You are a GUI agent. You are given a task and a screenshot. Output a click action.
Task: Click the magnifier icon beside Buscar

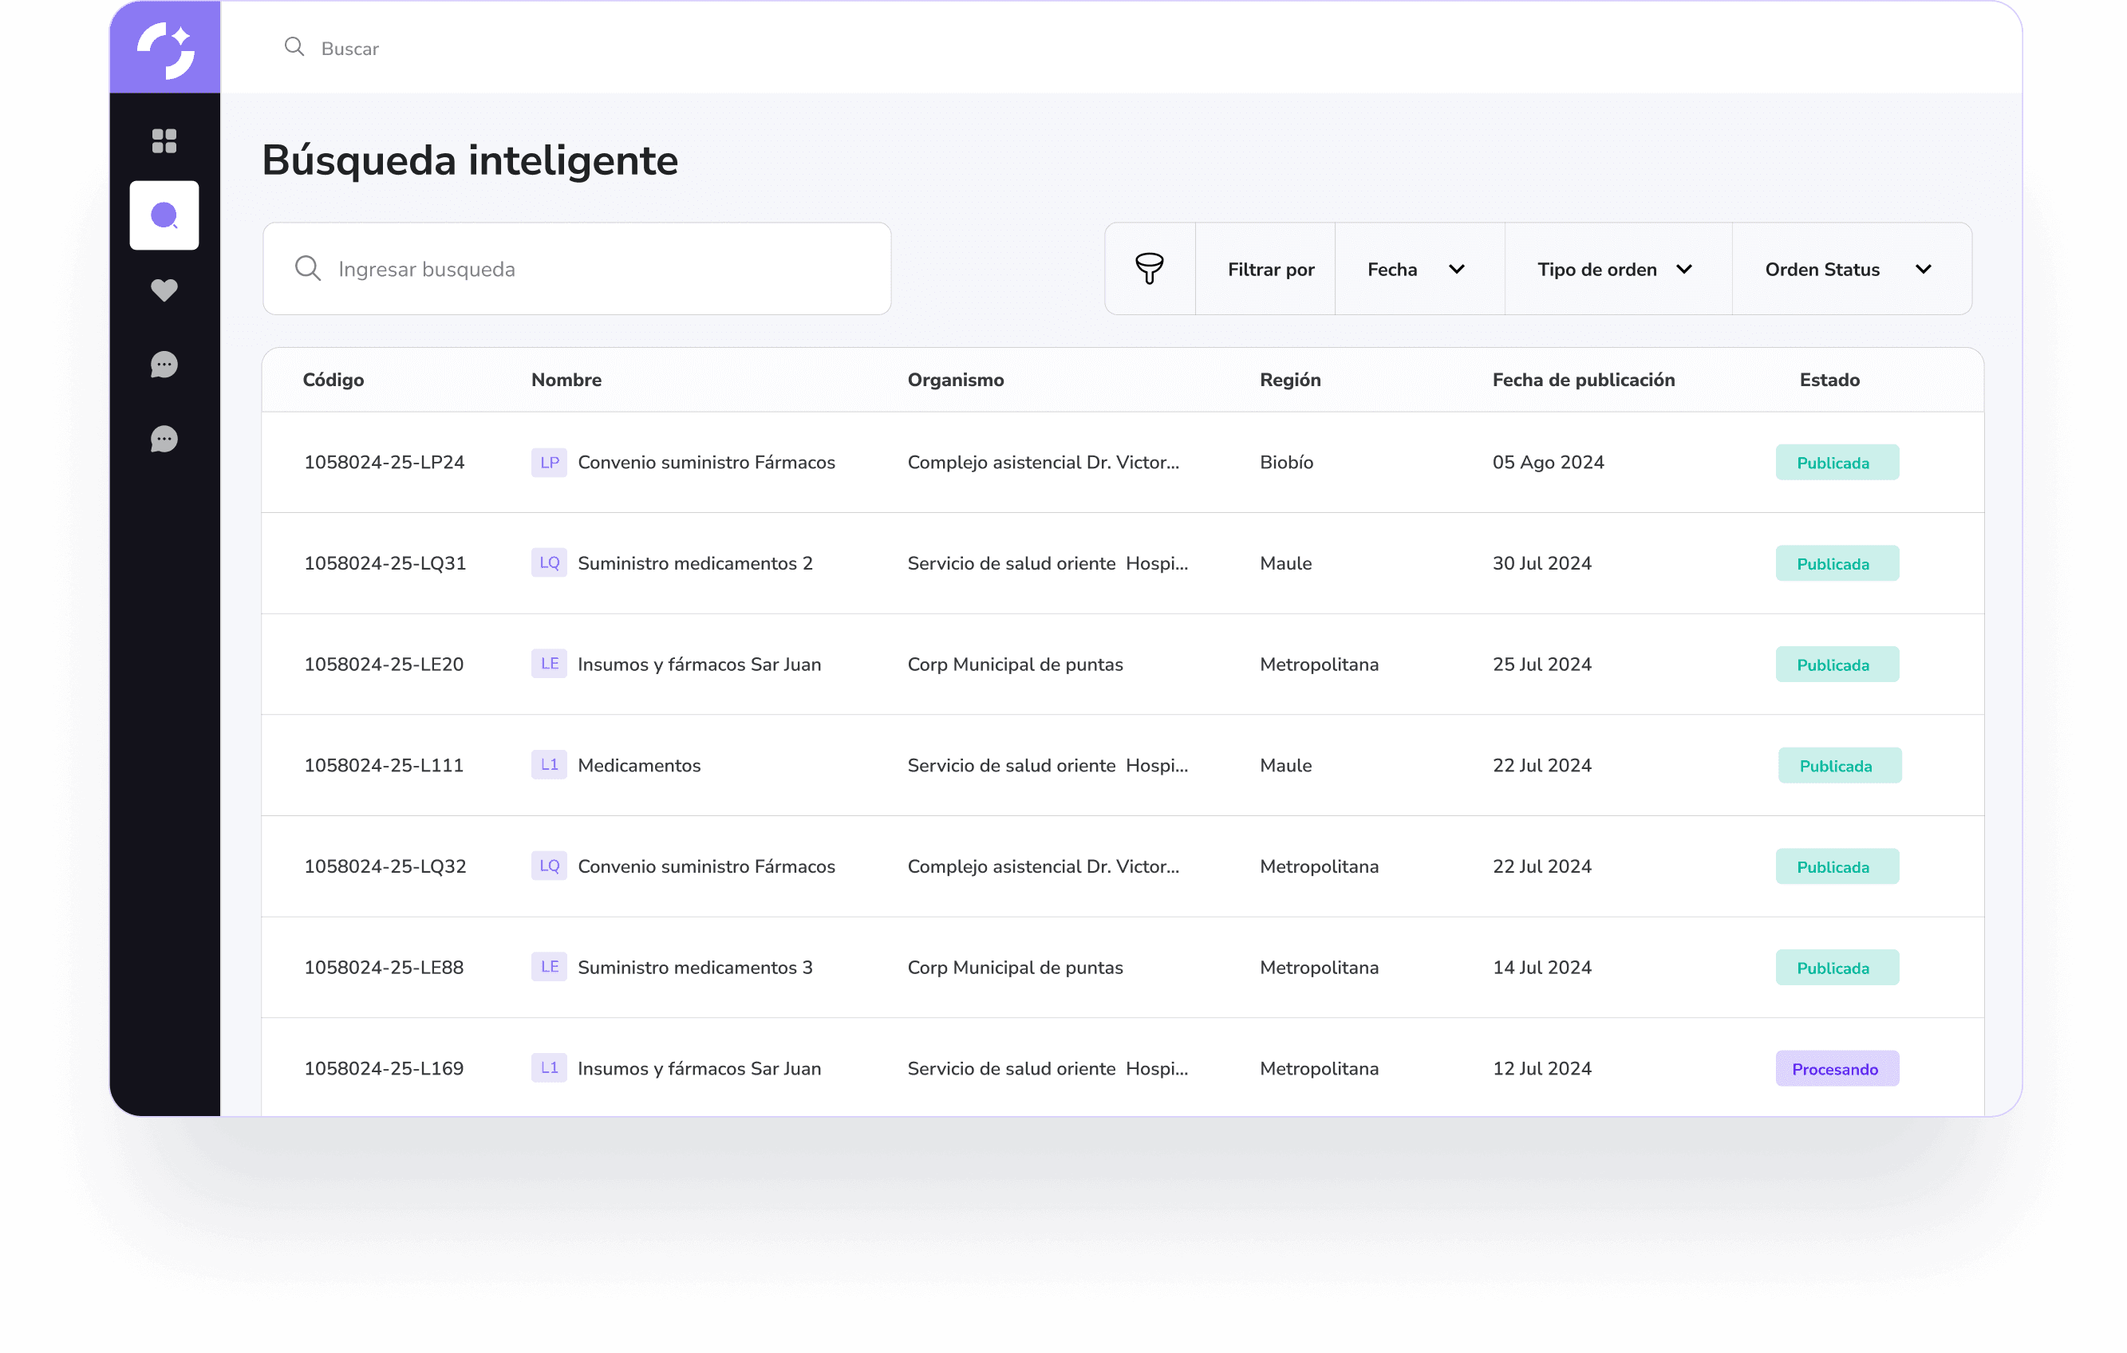tap(294, 47)
